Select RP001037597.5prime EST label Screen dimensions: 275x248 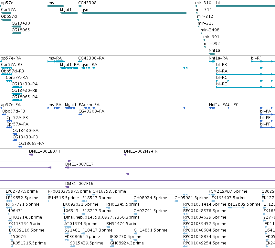tap(69, 191)
